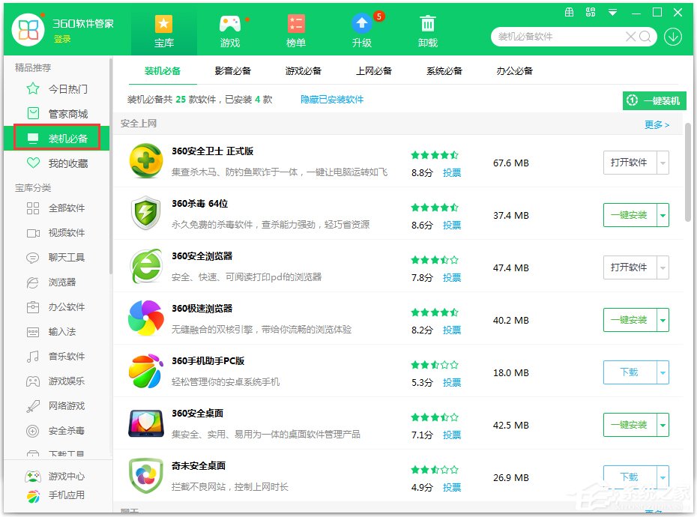Click the 360极速浏览器 app icon
The image size is (697, 517).
[x=146, y=318]
